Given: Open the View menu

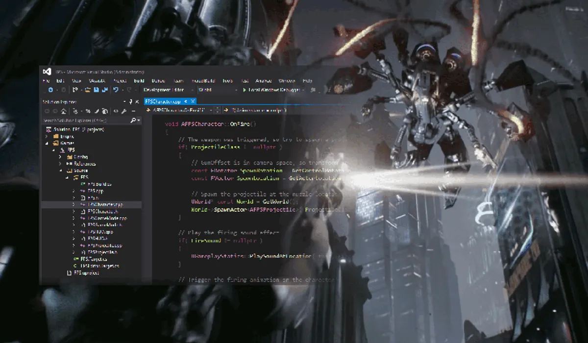Looking at the screenshot, I should pos(76,81).
